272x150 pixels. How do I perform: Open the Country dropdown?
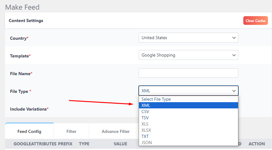click(x=188, y=38)
